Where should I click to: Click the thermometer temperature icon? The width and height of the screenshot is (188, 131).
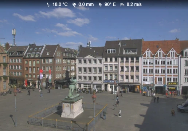point(48,5)
